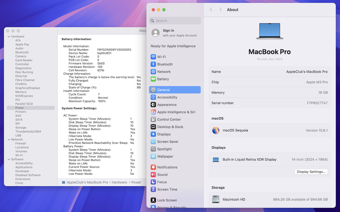Viewport: 340px width, 212px height.
Task: Select Firewall under Network
Action: tap(21, 143)
